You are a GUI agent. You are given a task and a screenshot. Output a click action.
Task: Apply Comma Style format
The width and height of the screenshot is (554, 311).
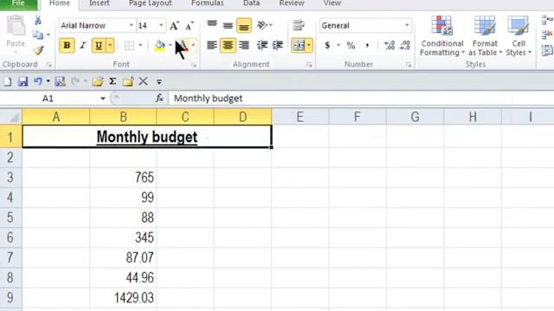tap(367, 46)
